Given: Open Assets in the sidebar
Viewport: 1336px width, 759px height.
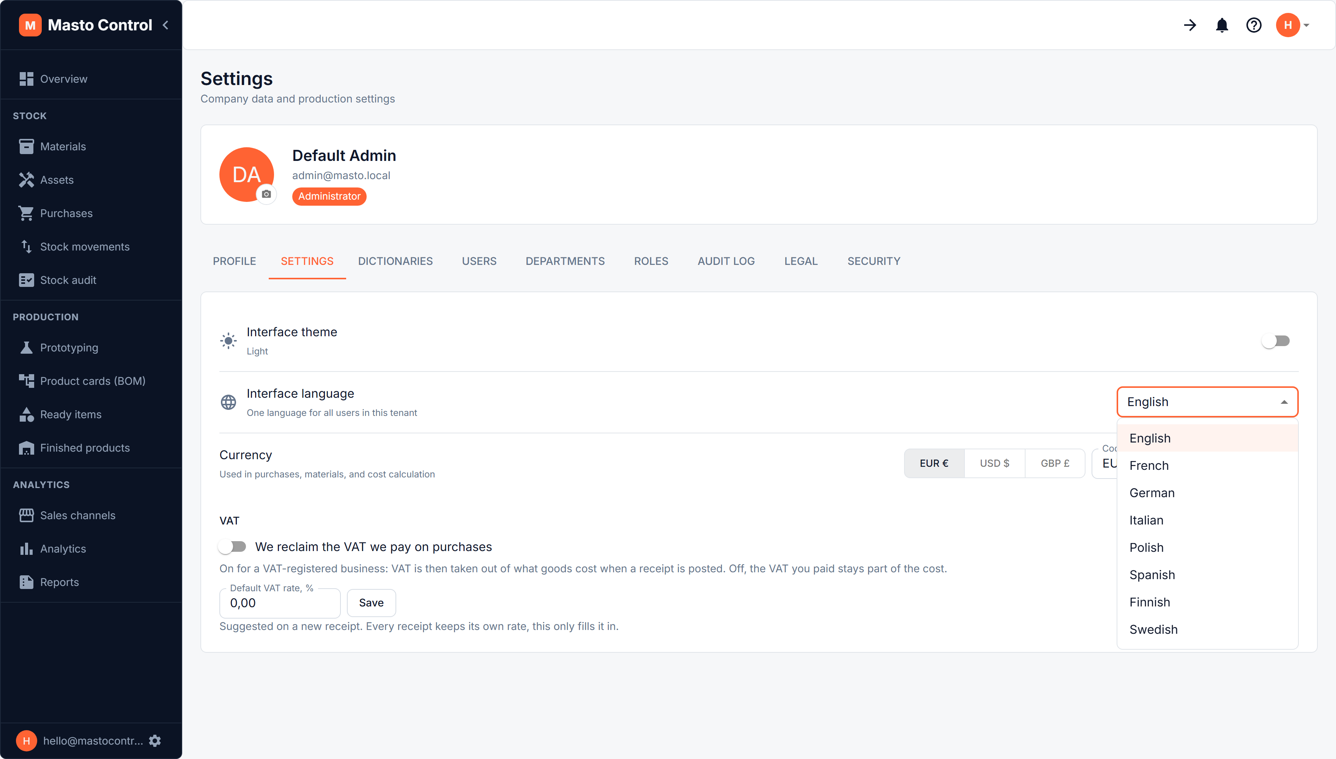Looking at the screenshot, I should (91, 180).
